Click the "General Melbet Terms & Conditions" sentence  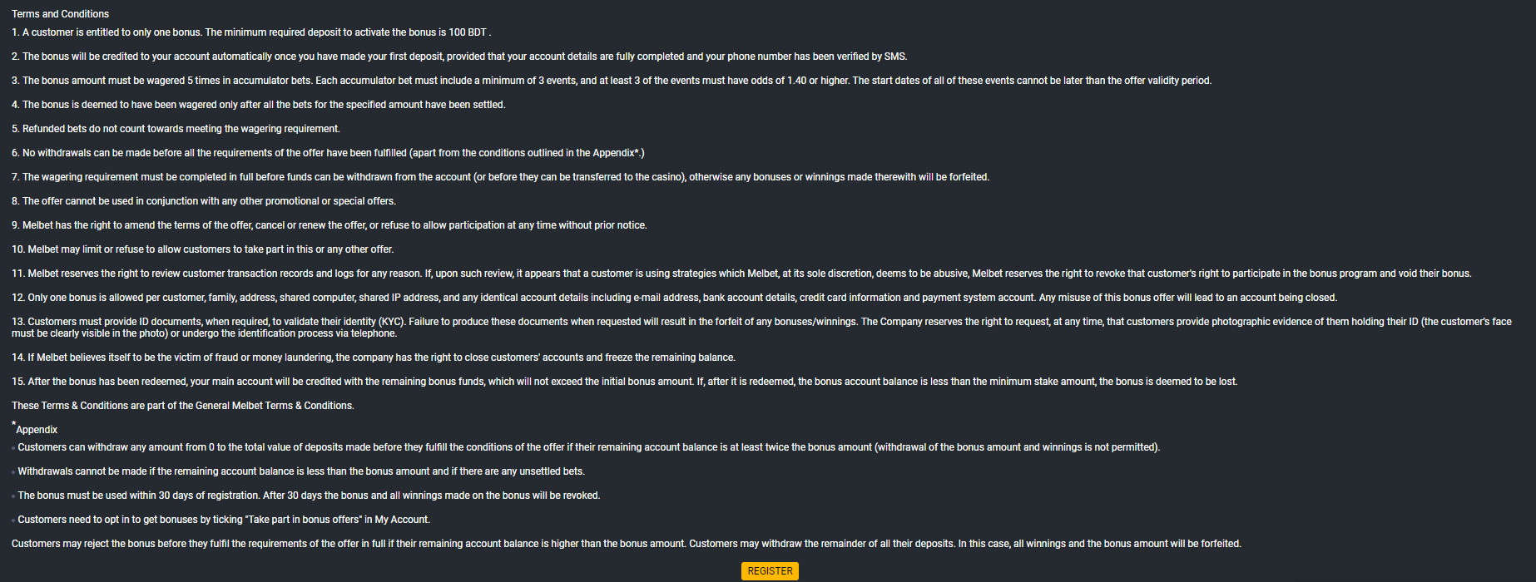[x=183, y=406]
